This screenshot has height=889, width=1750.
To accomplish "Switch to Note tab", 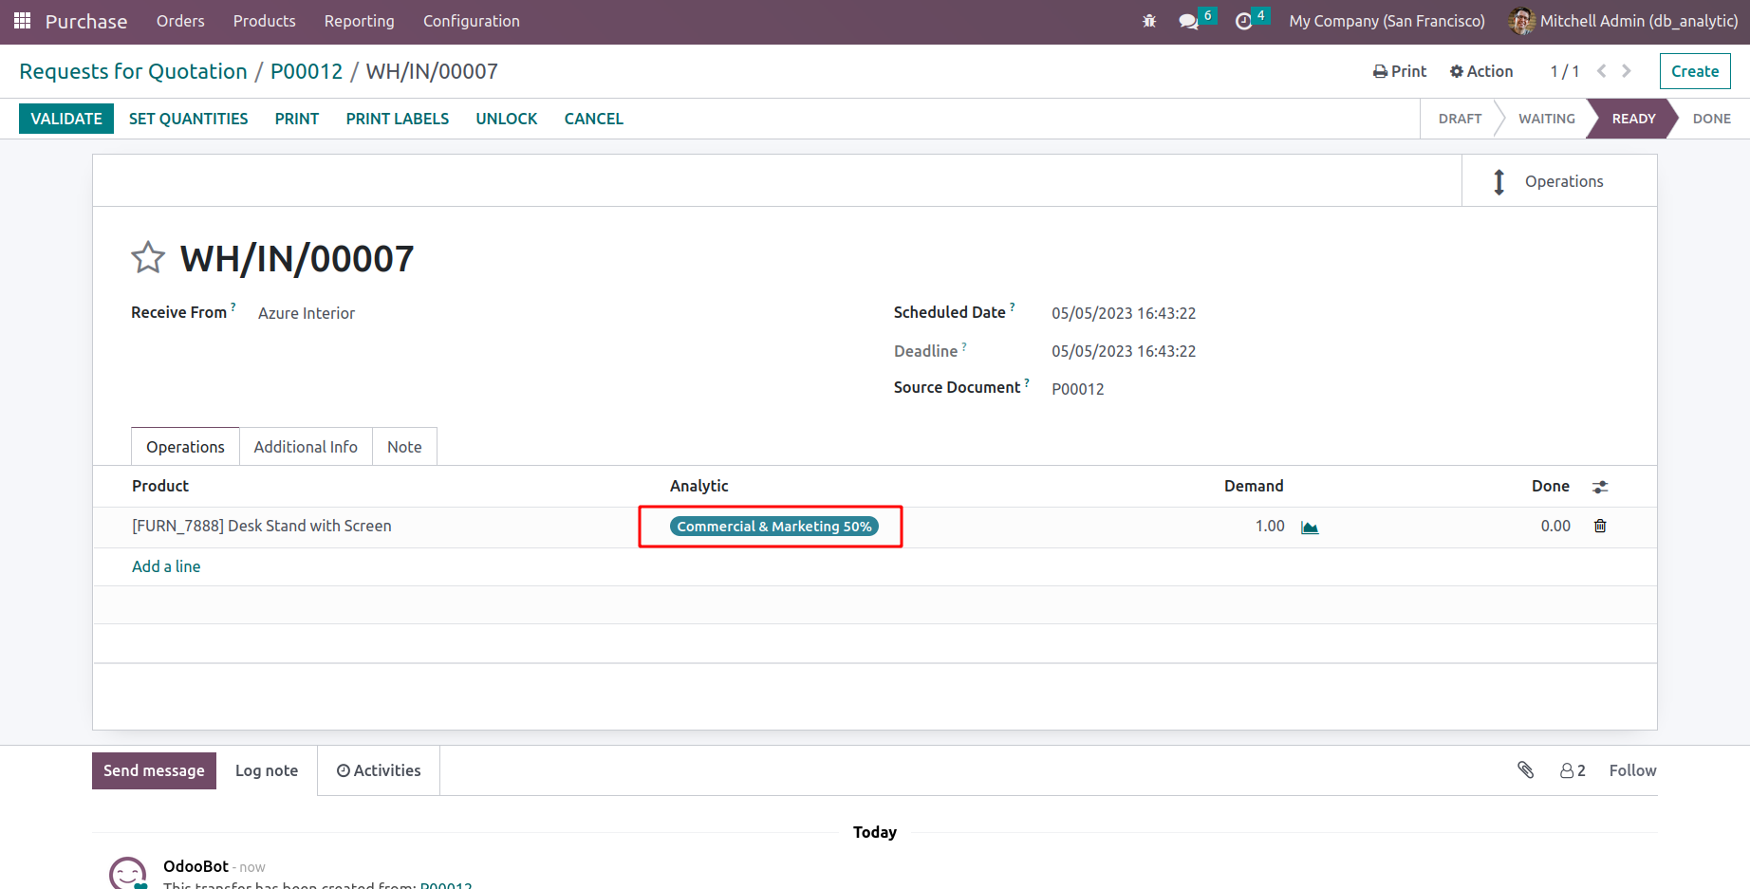I will pos(404,447).
